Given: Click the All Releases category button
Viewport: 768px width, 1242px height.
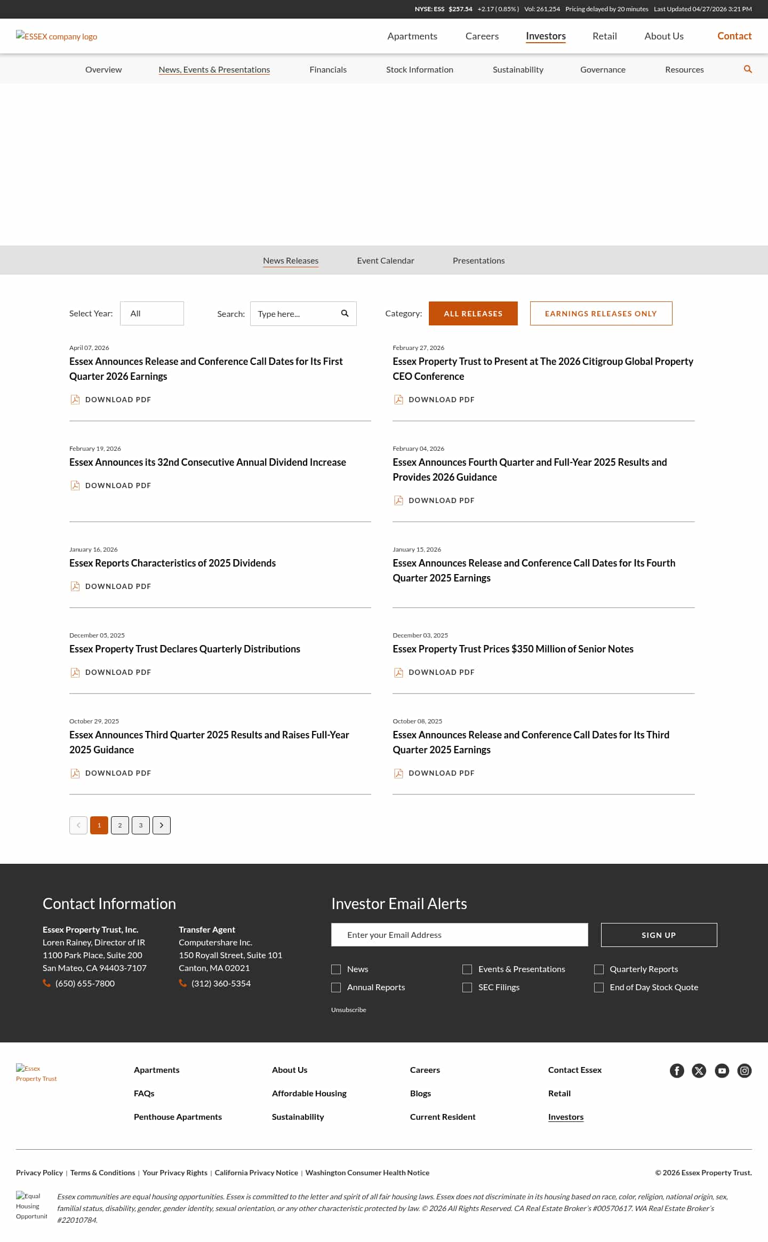Looking at the screenshot, I should coord(473,314).
